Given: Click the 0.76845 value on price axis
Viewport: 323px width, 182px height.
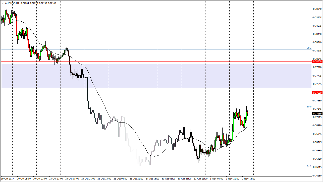Looking at the screenshot, I should [317, 134].
